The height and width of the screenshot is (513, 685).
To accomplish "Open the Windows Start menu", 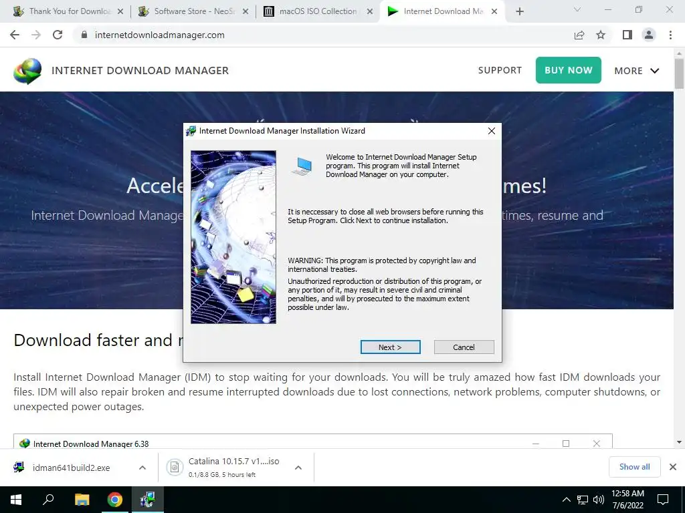I will (x=16, y=500).
